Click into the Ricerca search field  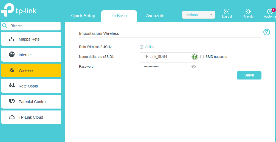(31, 26)
